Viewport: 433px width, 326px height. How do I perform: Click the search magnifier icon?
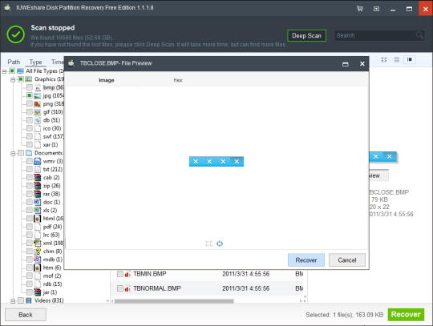tap(419, 35)
